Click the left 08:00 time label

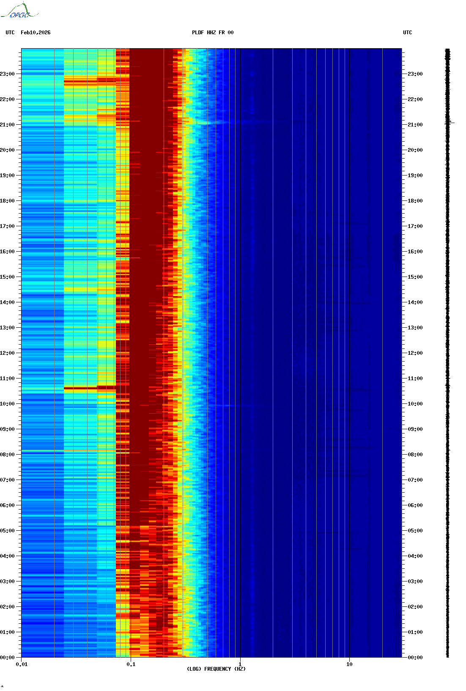(x=7, y=455)
